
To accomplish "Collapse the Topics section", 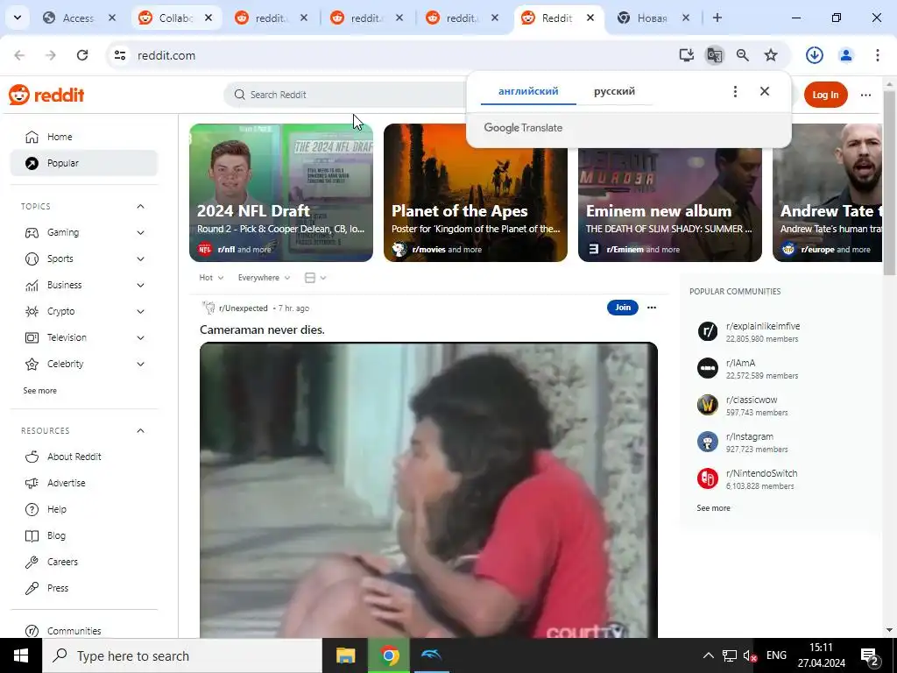I will pyautogui.click(x=141, y=207).
